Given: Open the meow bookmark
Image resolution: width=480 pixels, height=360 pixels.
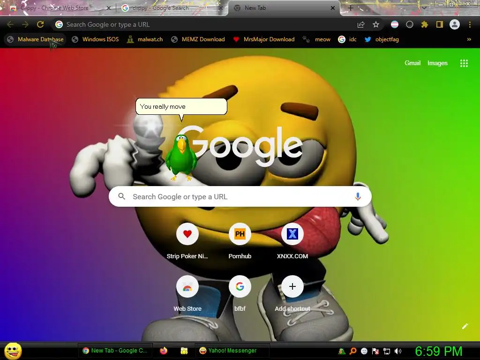Looking at the screenshot, I should (x=317, y=39).
